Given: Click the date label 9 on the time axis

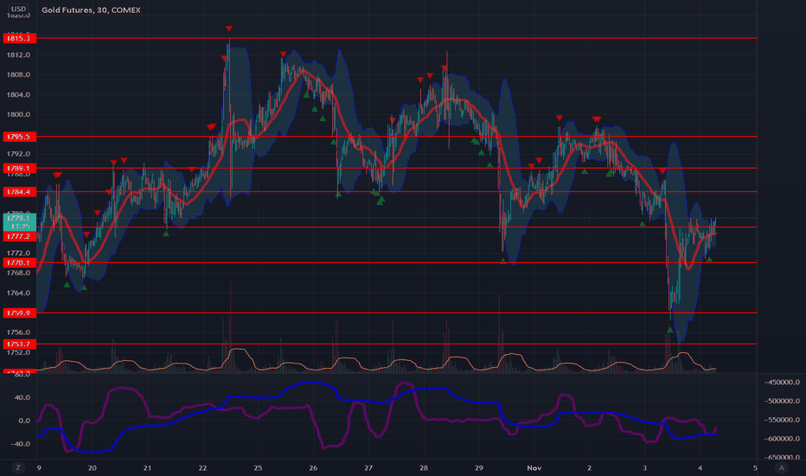Looking at the screenshot, I should click(39, 467).
